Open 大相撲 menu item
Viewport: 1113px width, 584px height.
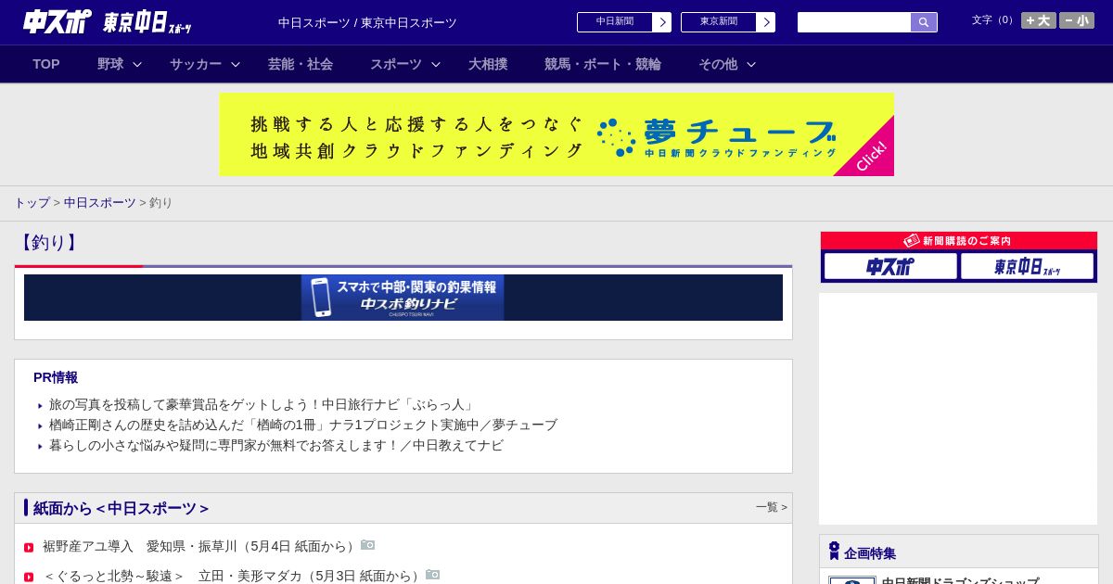pyautogui.click(x=488, y=64)
